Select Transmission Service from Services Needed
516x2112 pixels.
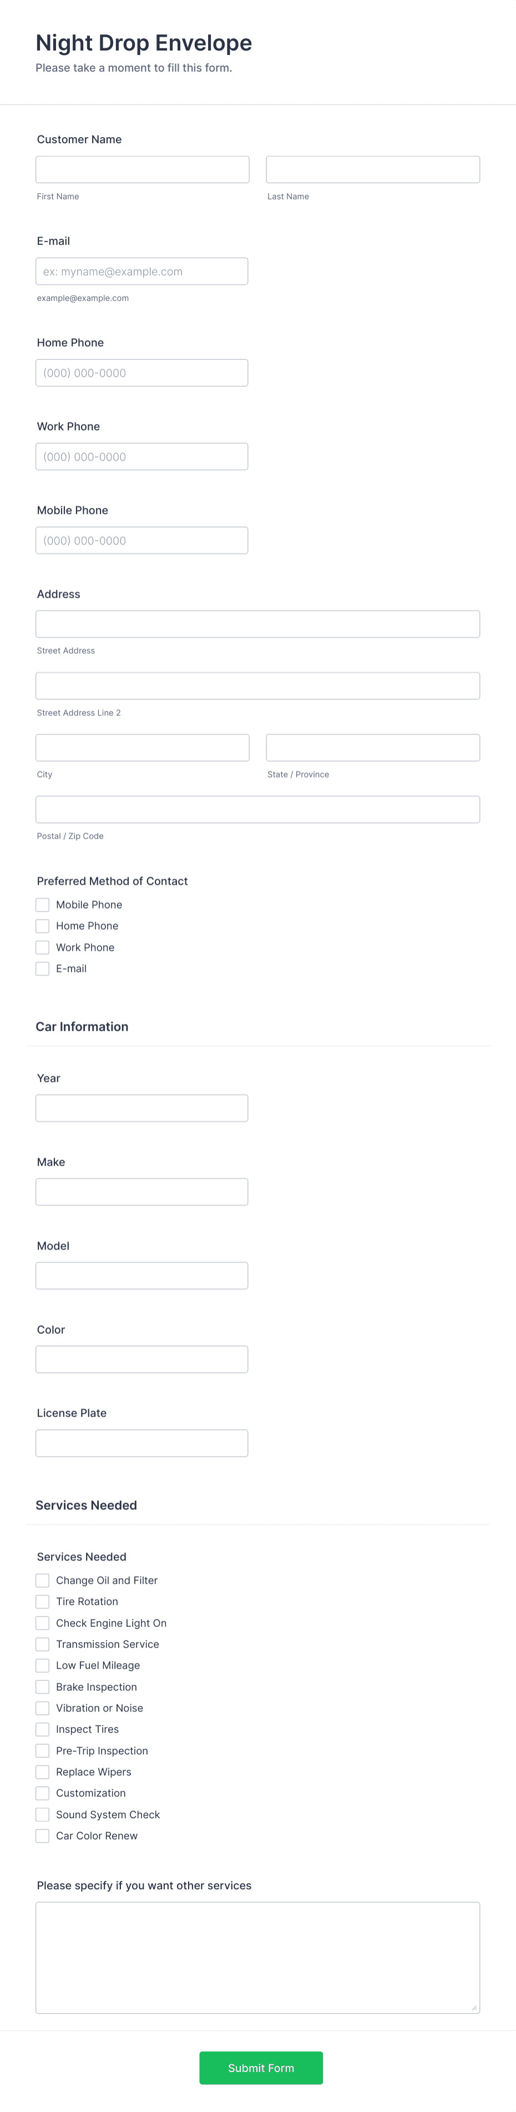42,1644
